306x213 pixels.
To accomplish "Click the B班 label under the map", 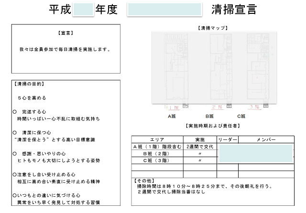I will (209, 117).
